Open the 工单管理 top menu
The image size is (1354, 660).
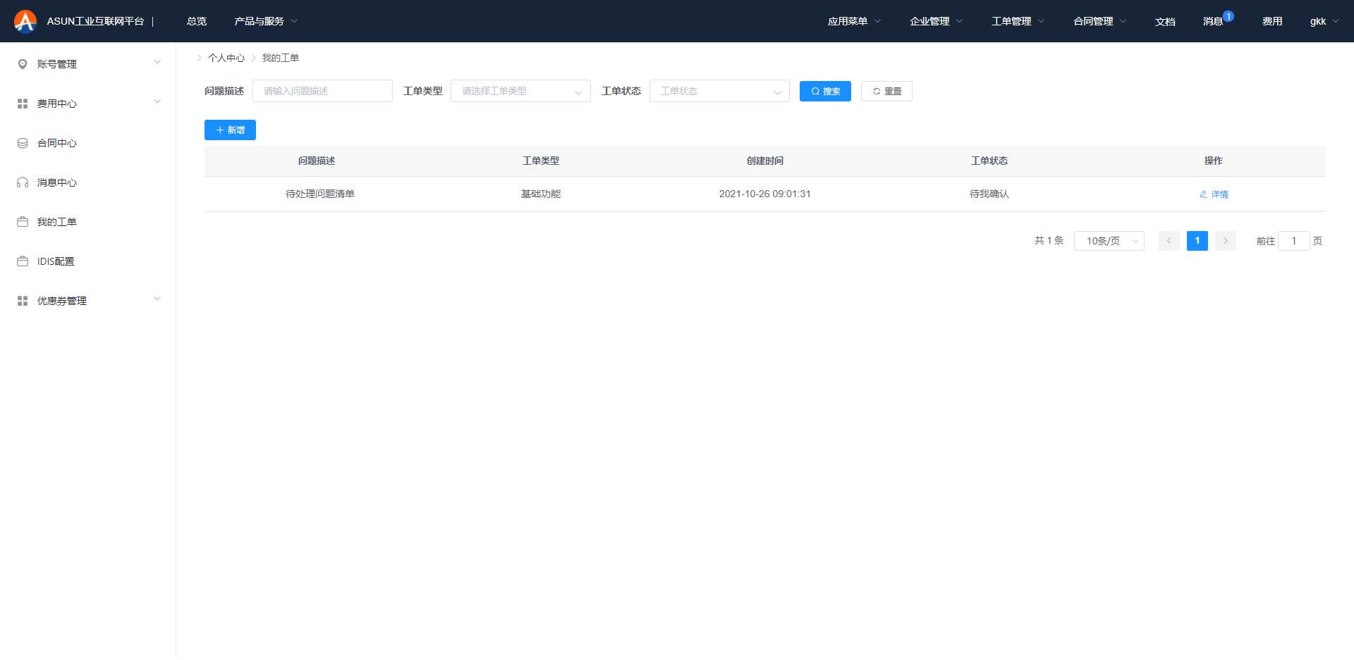point(1017,21)
